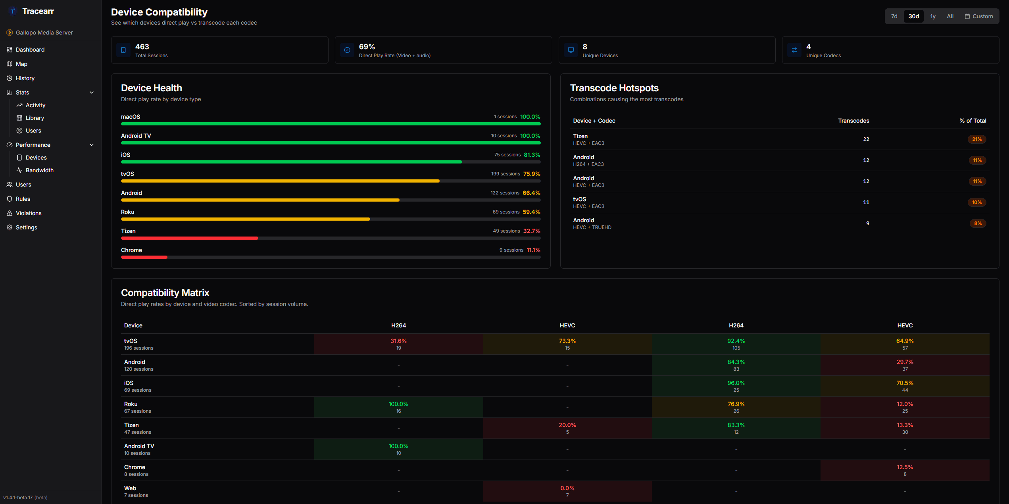Open the Dashboard from the sidebar
Viewport: 1009px width, 504px height.
pos(30,49)
